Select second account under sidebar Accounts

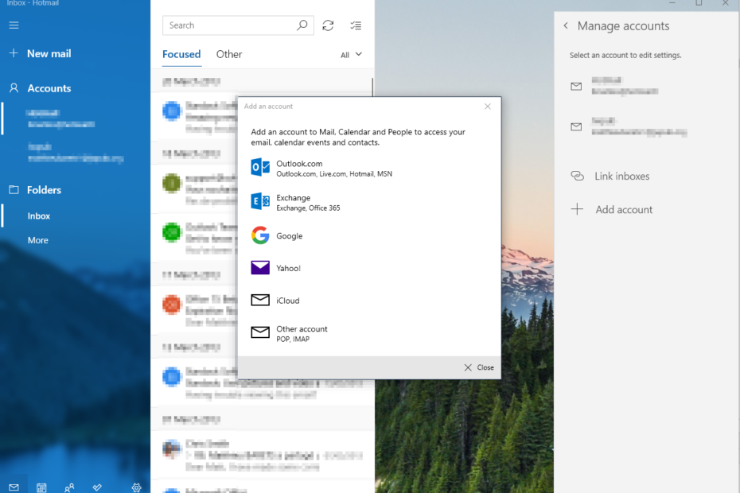76,153
